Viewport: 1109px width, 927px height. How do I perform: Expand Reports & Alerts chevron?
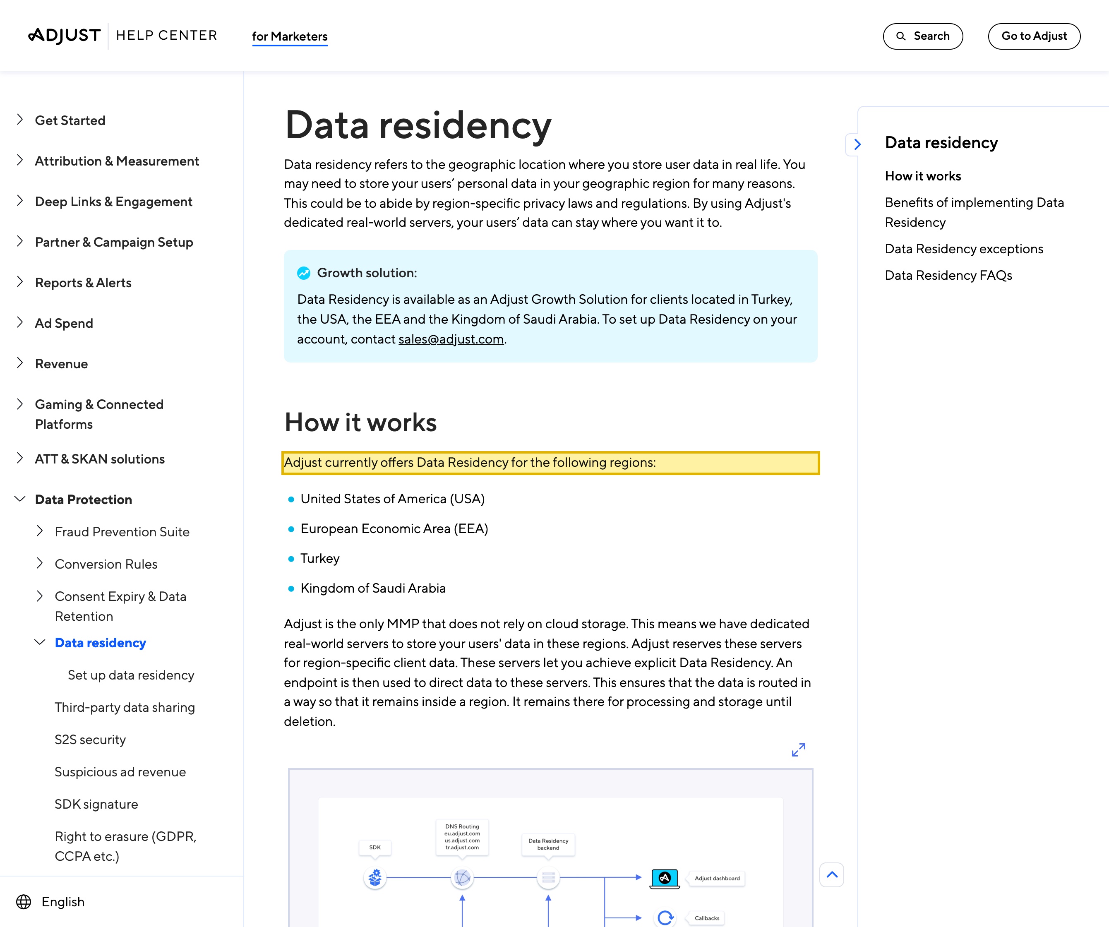coord(20,281)
